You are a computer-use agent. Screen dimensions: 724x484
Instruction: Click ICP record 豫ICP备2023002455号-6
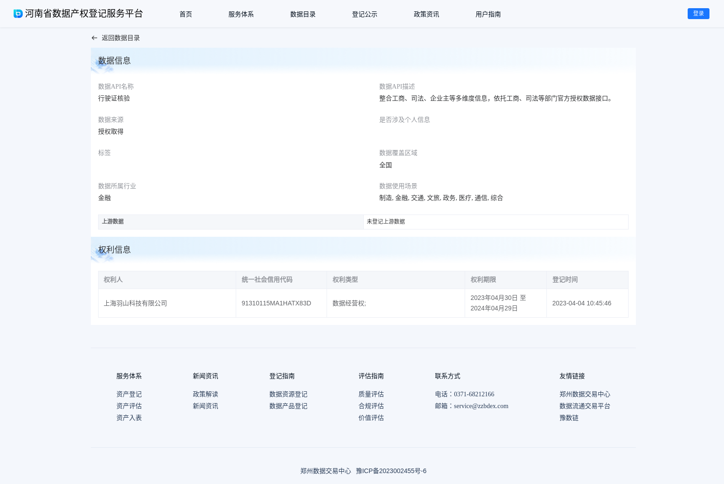(391, 471)
